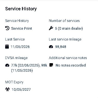Click the calendar icon next to 11/05/2026
Screen dimensions: 98x98
click(7, 47)
